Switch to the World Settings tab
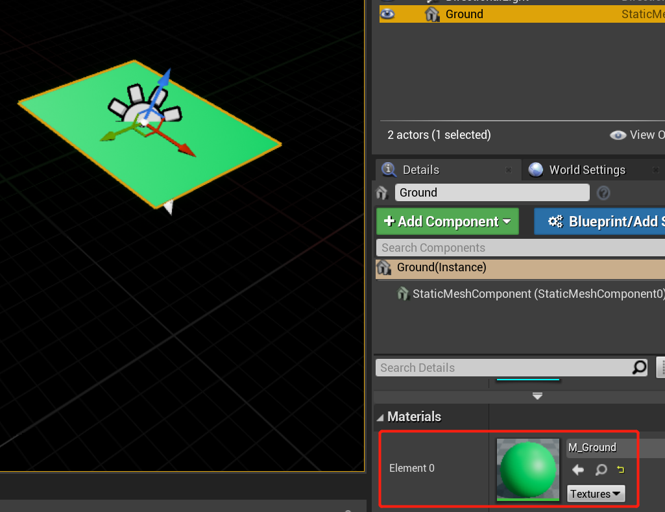The image size is (665, 512). [x=587, y=170]
